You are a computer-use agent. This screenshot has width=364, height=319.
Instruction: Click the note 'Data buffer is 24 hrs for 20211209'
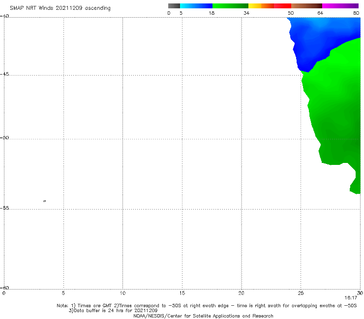pos(113,311)
